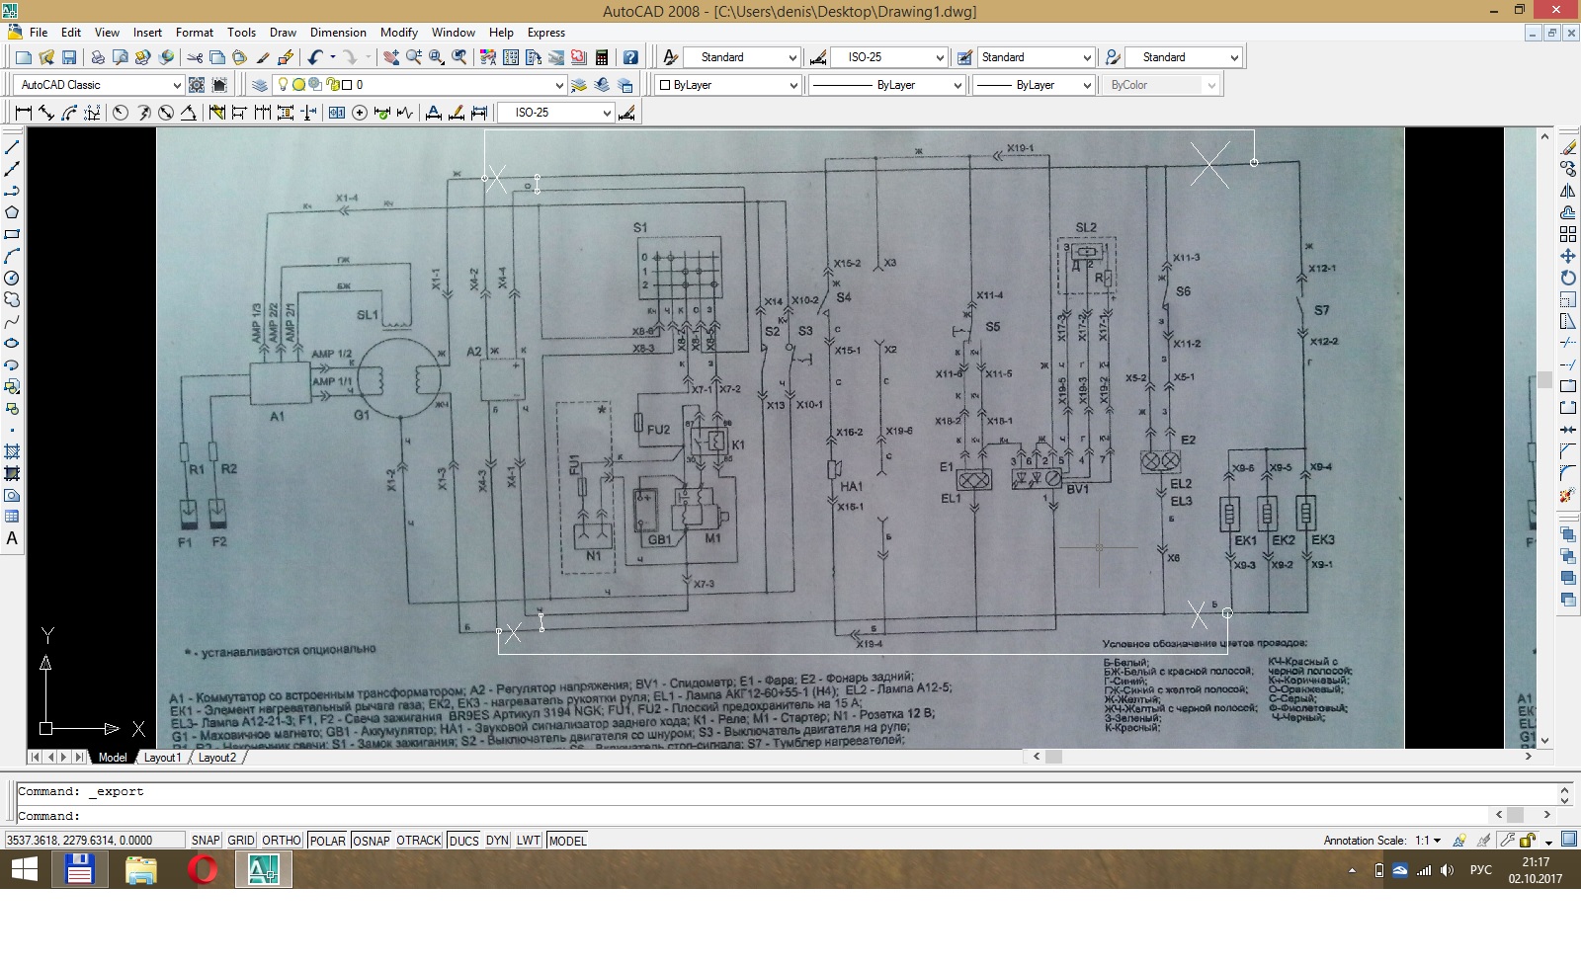Screen dimensions: 1581x968
Task: Click the layer 0 color swatch
Action: coord(347,85)
